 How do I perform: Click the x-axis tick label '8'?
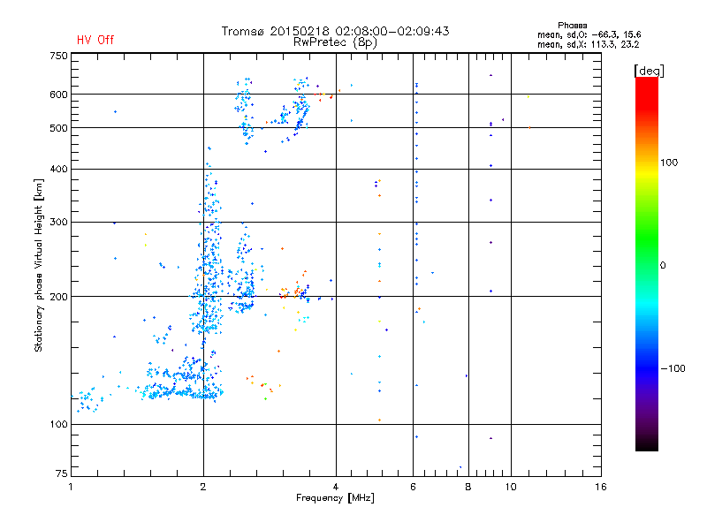point(468,487)
